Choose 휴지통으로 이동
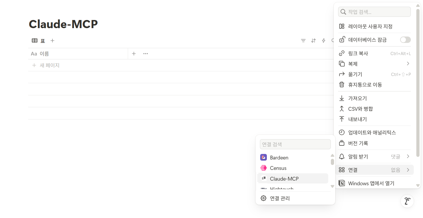 pyautogui.click(x=374, y=85)
